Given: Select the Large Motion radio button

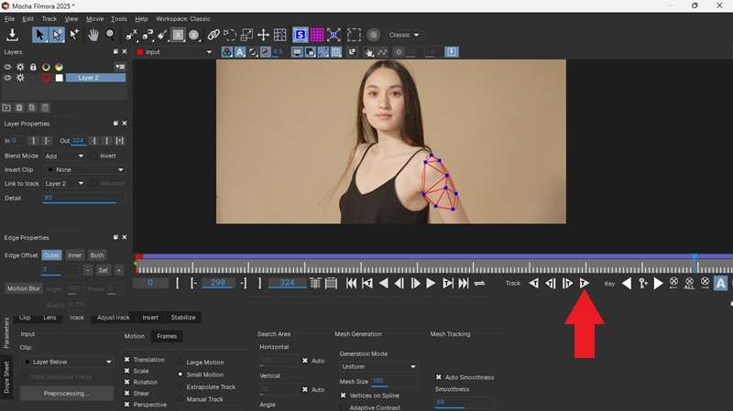Looking at the screenshot, I should [x=181, y=362].
